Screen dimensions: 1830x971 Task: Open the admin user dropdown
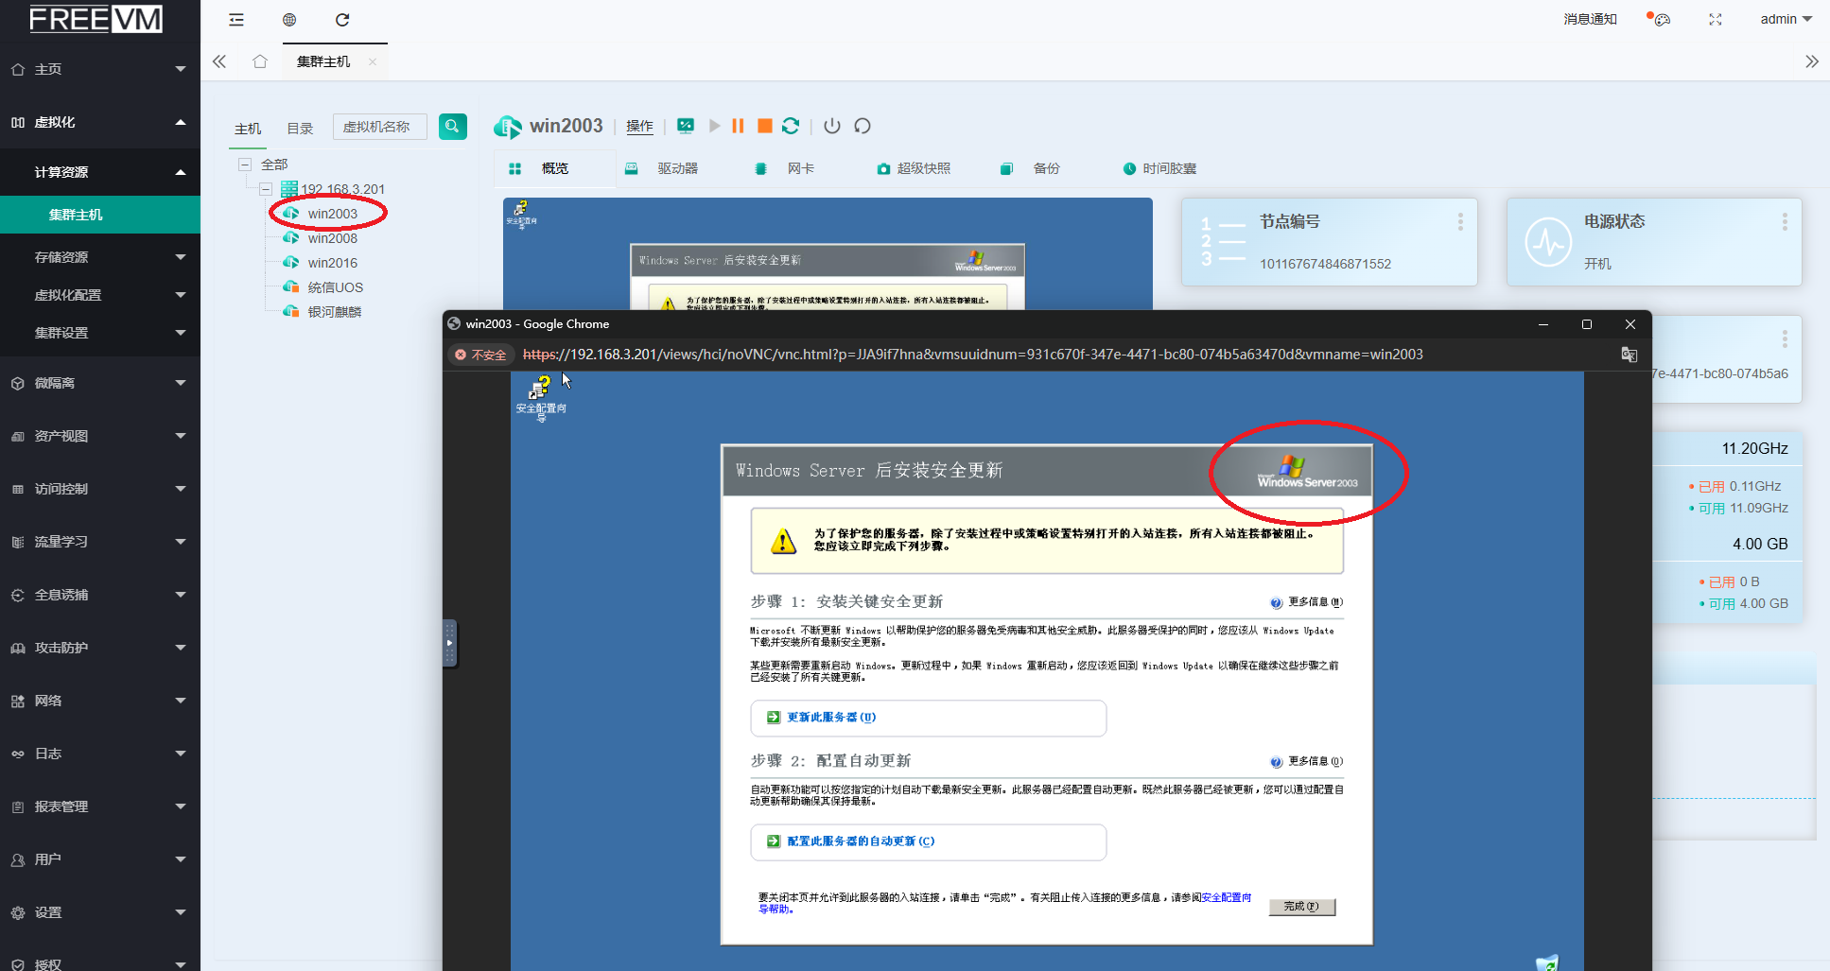click(1785, 19)
